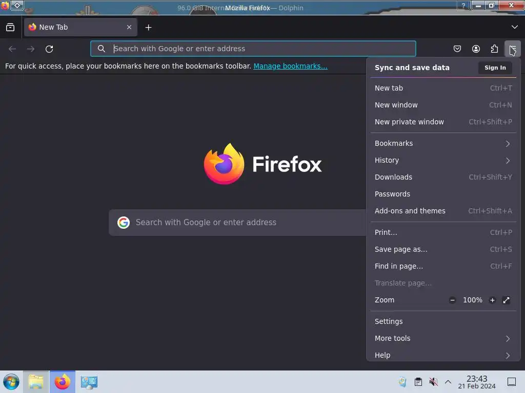
Task: Switch to Firefox in the taskbar
Action: click(63, 382)
